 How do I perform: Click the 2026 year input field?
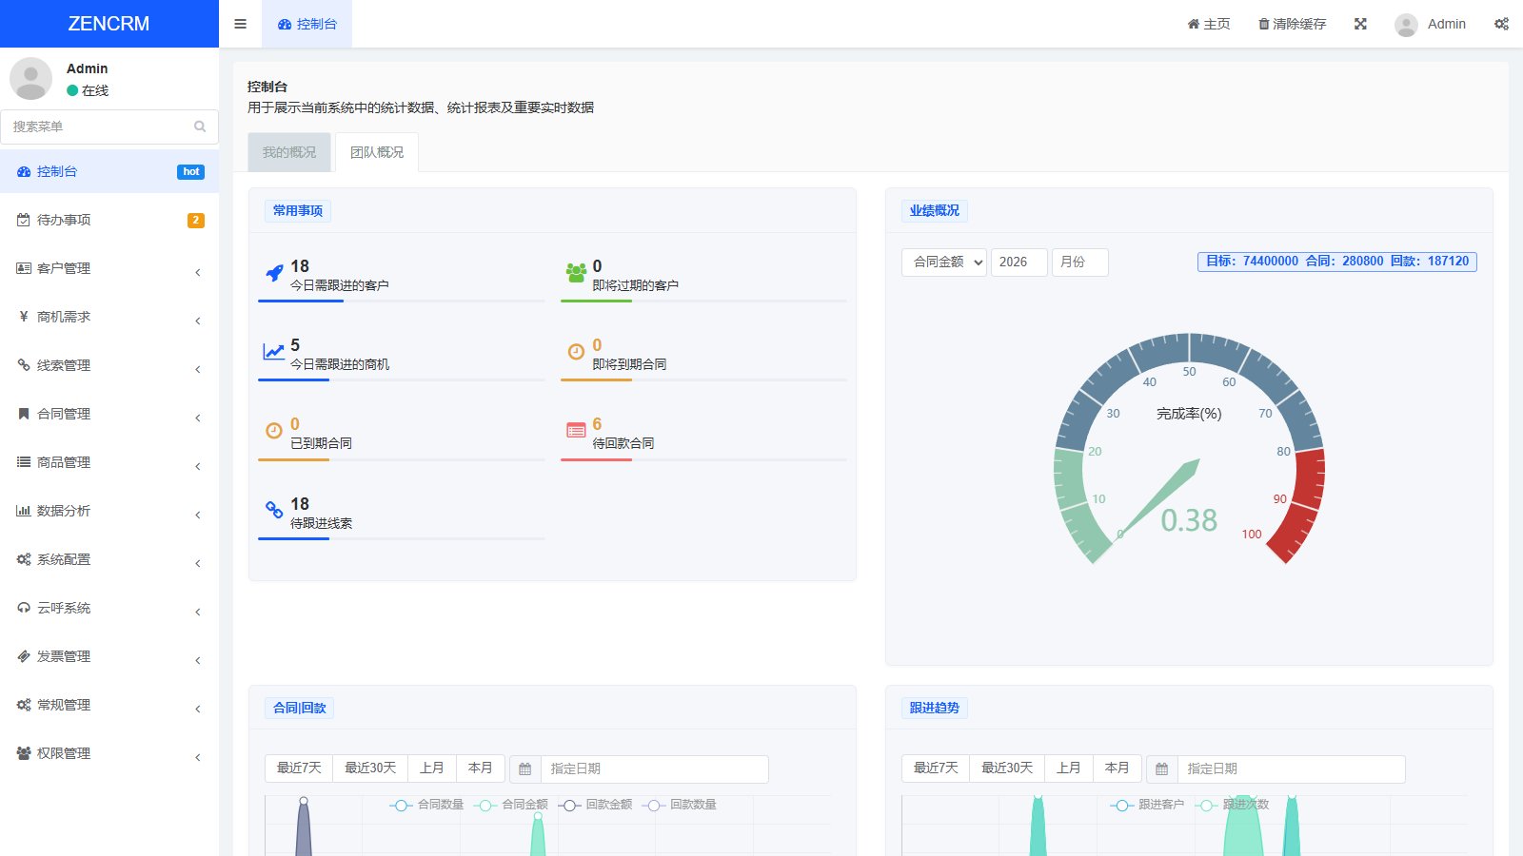tap(1019, 263)
